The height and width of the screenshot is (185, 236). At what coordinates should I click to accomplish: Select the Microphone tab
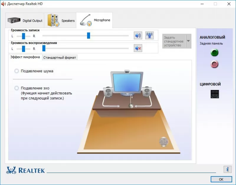94,20
